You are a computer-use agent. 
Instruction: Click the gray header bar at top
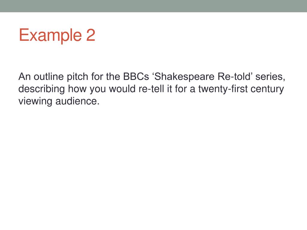[153, 6]
